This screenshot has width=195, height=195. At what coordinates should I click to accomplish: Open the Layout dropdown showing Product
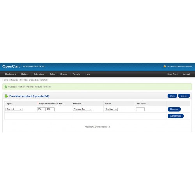click(x=14, y=109)
